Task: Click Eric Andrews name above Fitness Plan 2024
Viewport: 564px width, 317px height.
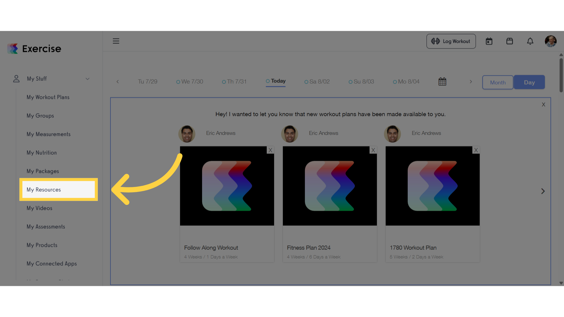Action: 323,133
